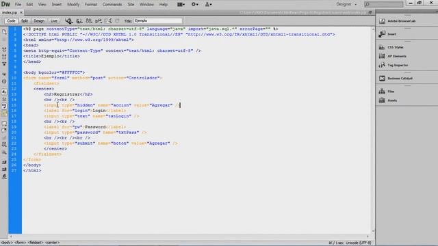Open the Adobe BrowserLab panel
Image resolution: width=438 pixels, height=246 pixels.
click(402, 21)
